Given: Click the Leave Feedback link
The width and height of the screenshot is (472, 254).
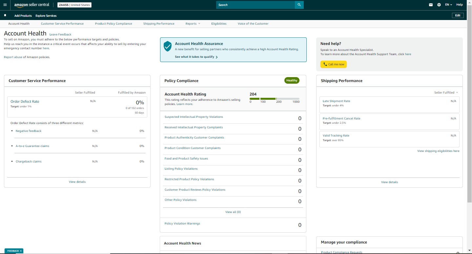Looking at the screenshot, I should coord(60,34).
